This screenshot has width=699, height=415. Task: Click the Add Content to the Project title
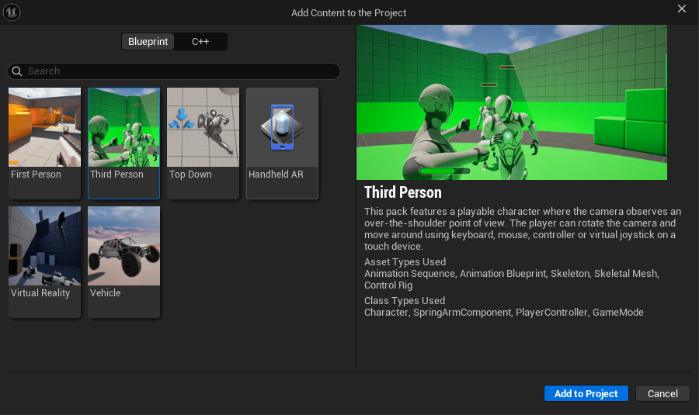349,12
